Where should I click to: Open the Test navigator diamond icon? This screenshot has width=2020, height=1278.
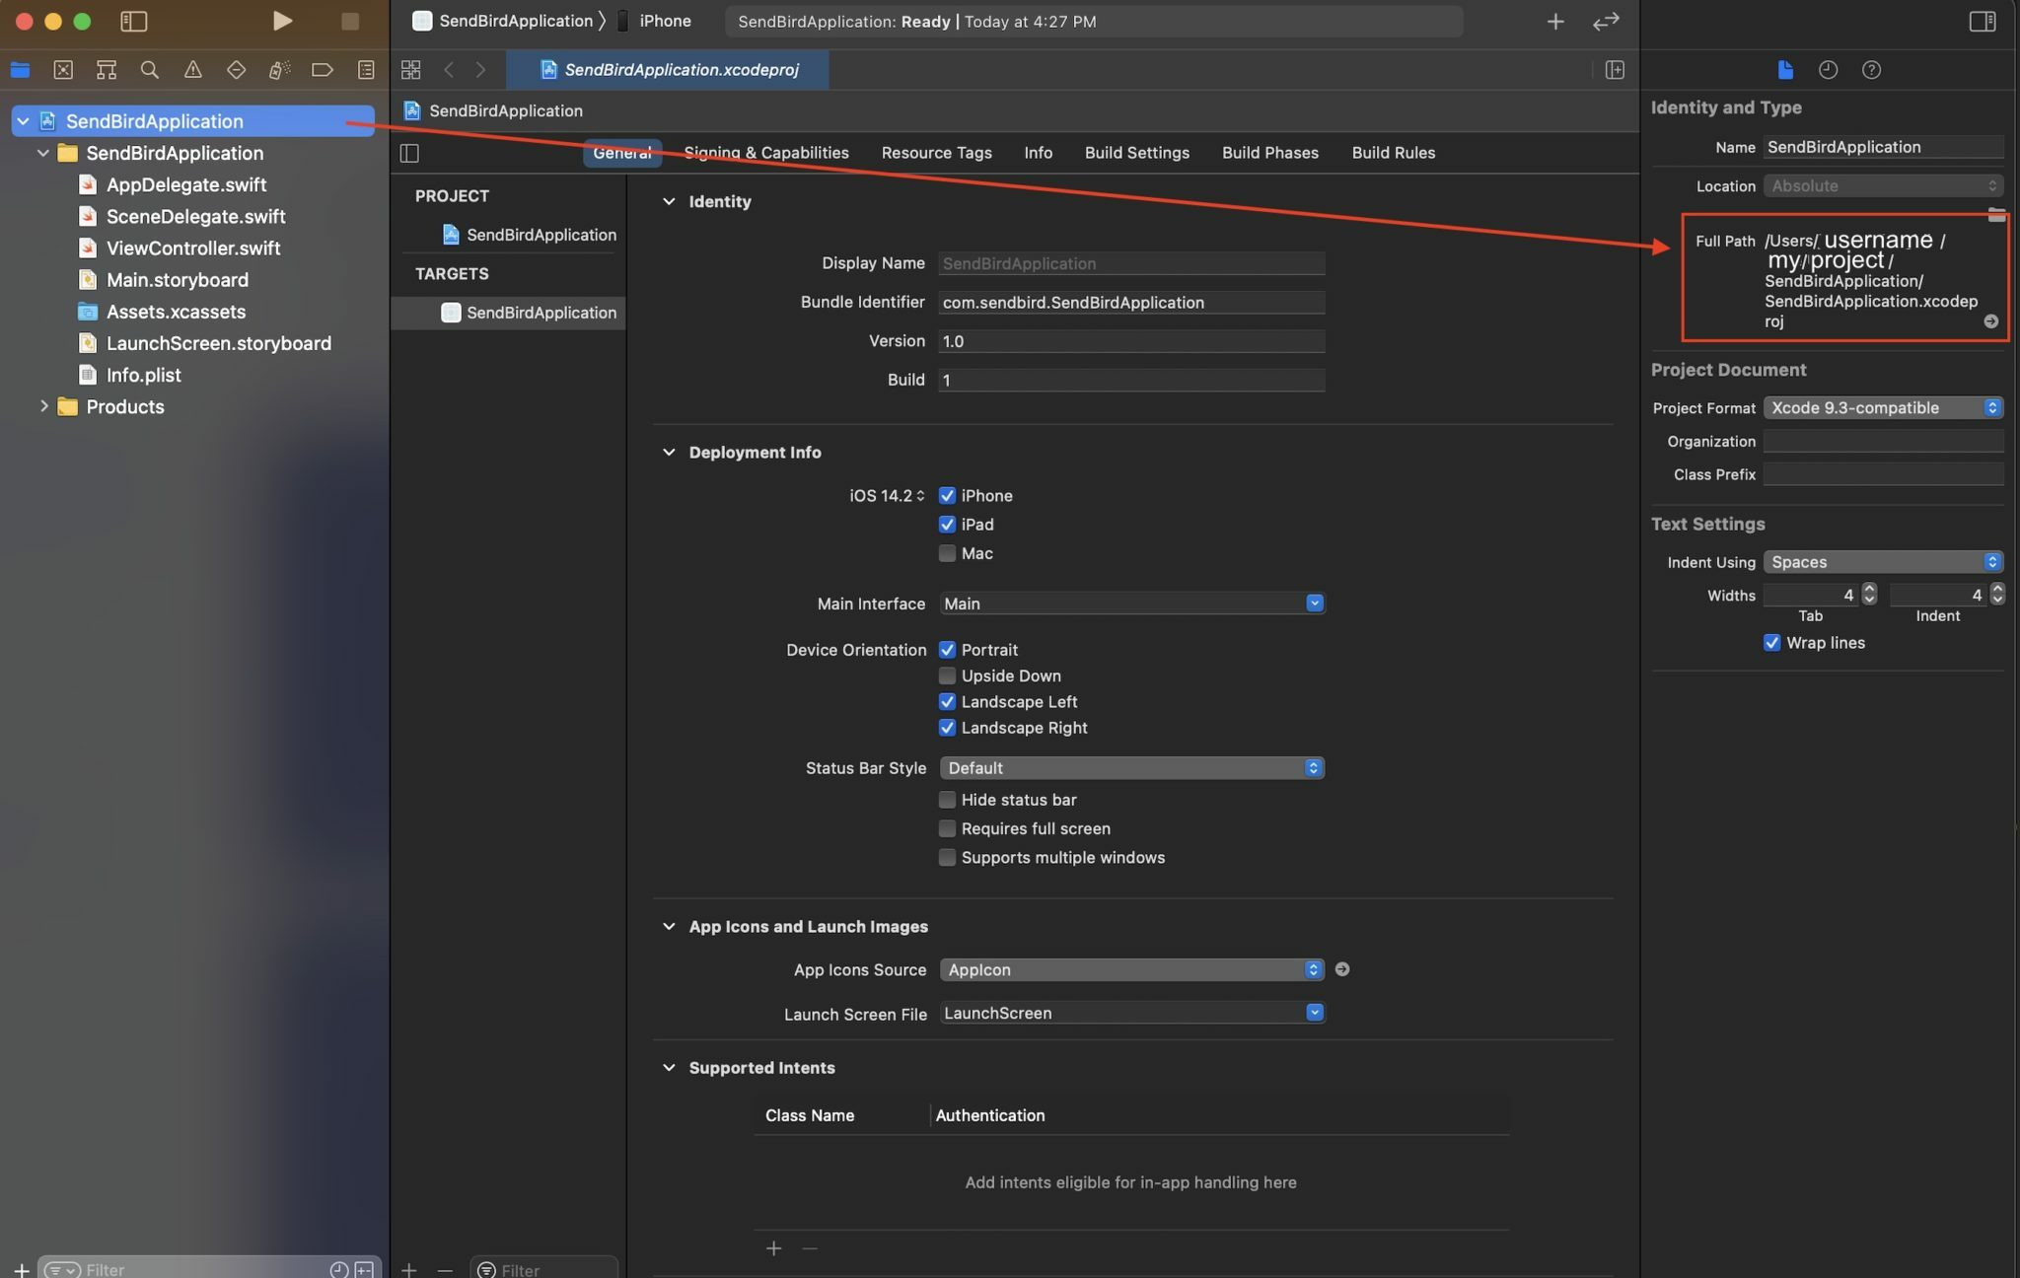pyautogui.click(x=236, y=70)
